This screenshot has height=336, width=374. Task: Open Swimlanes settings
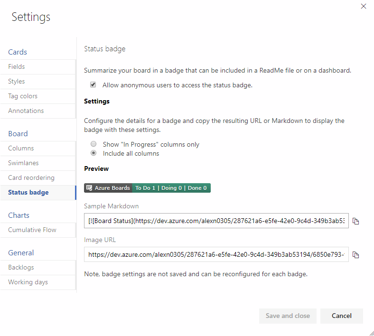coord(23,163)
